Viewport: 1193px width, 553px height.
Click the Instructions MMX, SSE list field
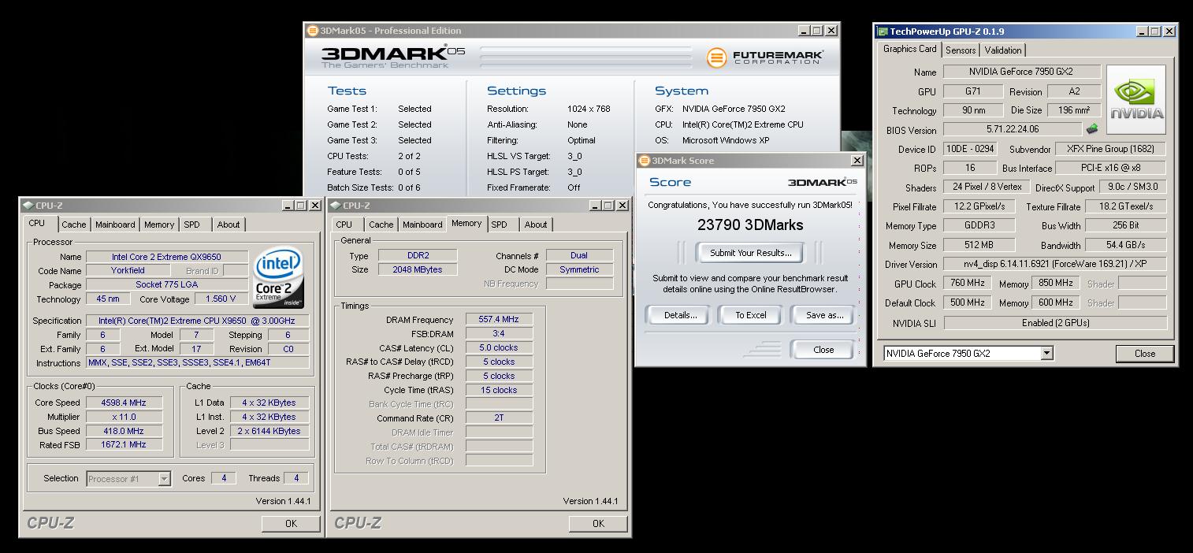point(198,363)
